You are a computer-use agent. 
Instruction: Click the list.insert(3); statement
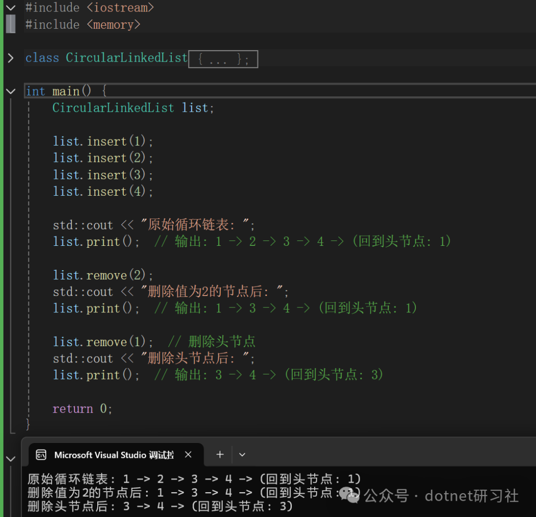pos(103,175)
